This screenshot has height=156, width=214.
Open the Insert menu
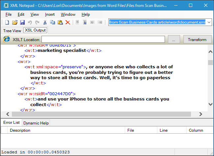click(50, 14)
